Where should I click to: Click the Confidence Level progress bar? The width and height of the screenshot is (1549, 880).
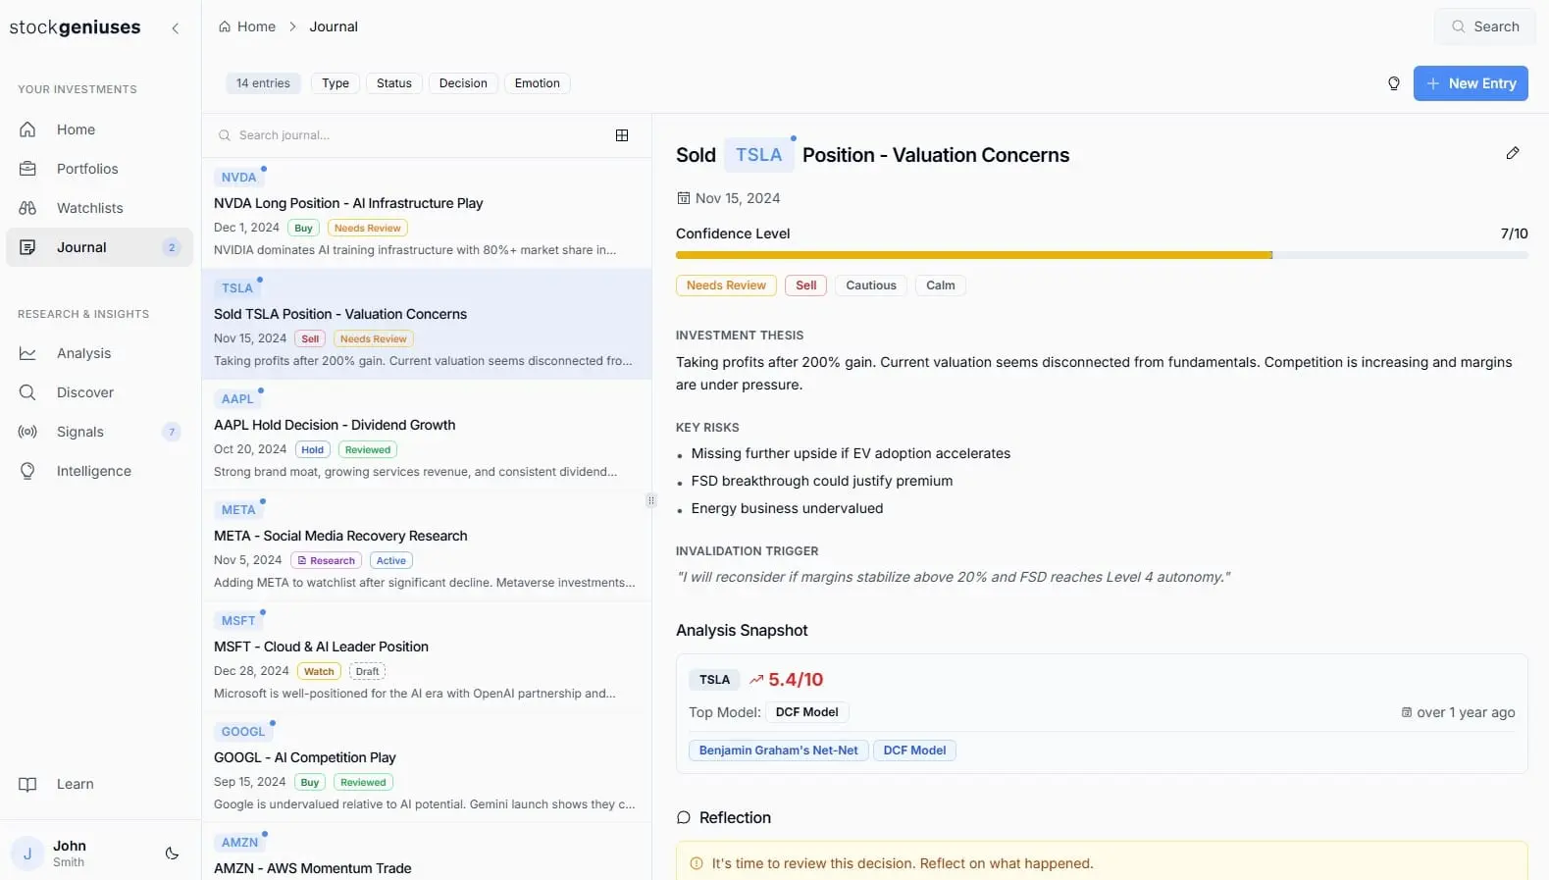pyautogui.click(x=1102, y=255)
